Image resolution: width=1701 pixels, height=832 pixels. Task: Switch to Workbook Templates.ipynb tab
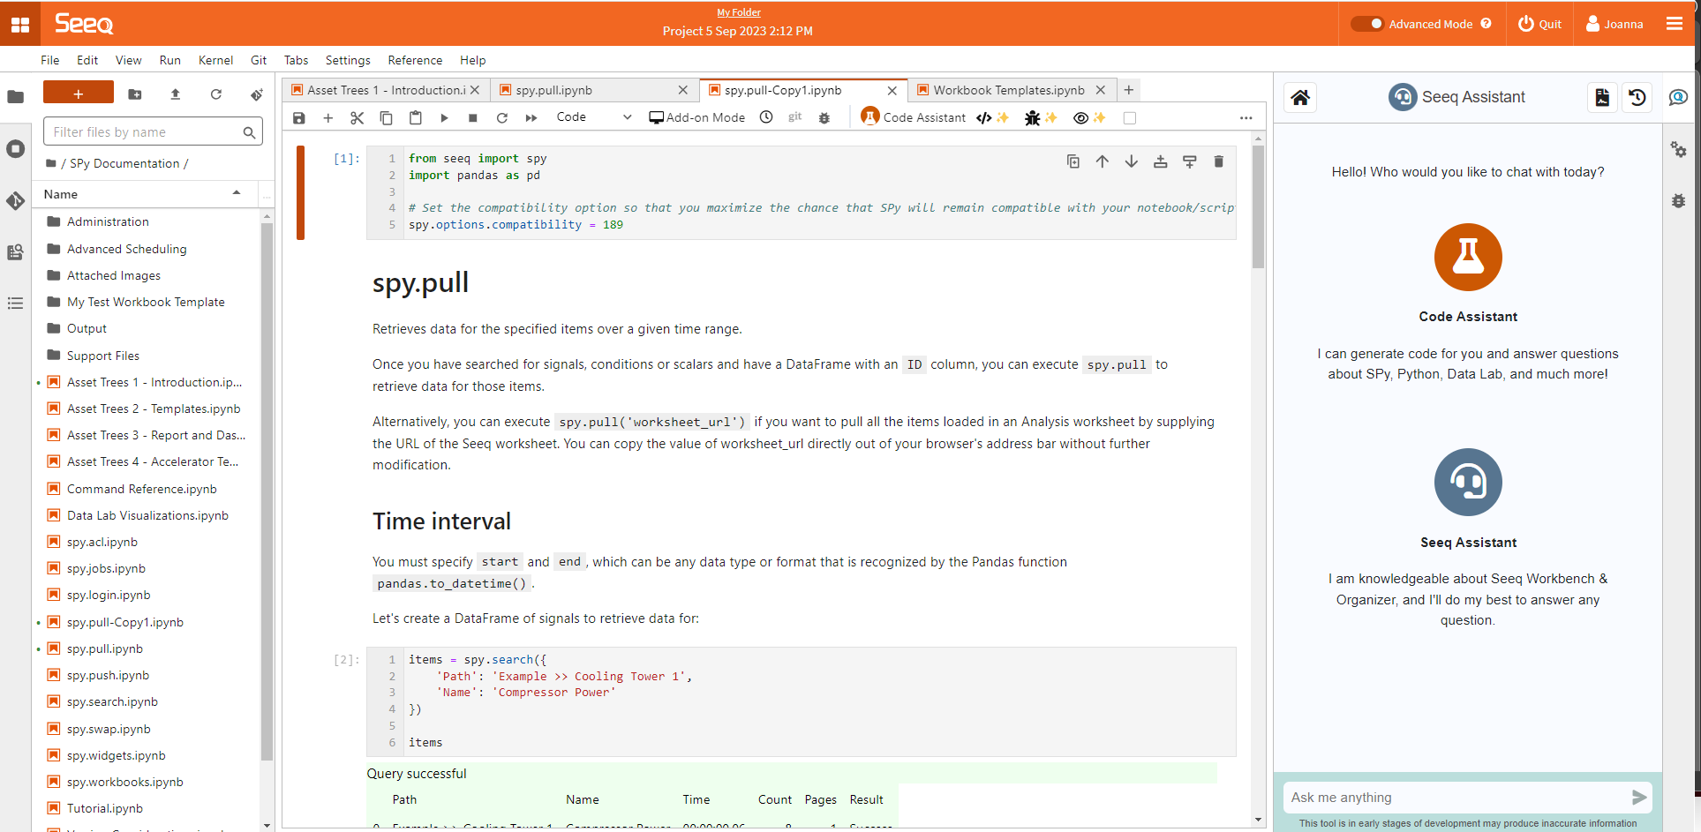tap(1008, 90)
